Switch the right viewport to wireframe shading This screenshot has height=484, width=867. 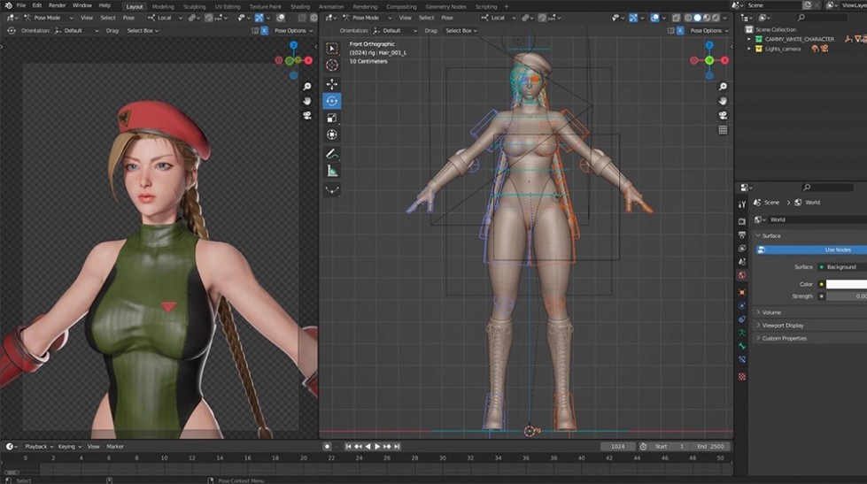pyautogui.click(x=688, y=18)
